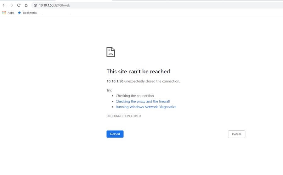Open the Apps grid shortcut

click(x=8, y=13)
